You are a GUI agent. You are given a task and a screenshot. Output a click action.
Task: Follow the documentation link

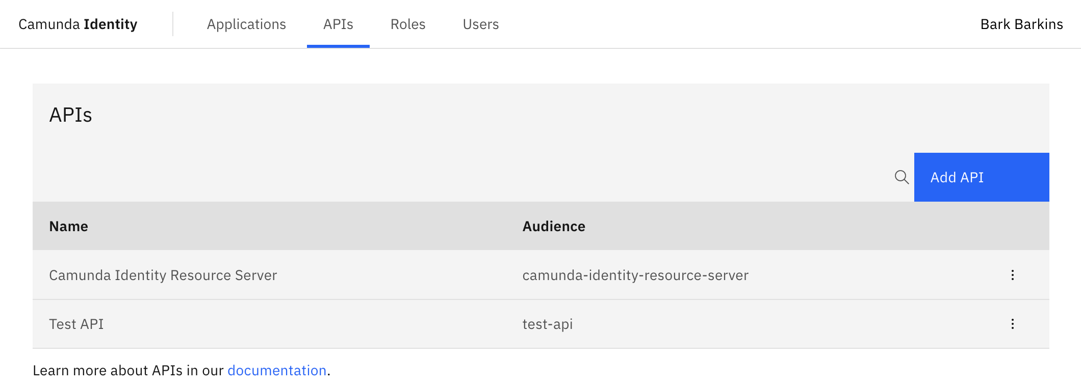pyautogui.click(x=277, y=370)
